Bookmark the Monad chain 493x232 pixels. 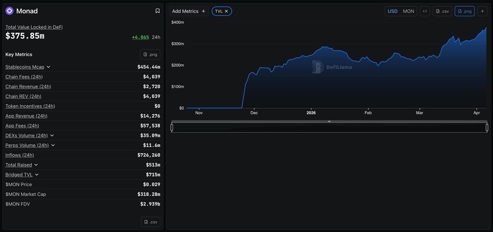pos(157,11)
